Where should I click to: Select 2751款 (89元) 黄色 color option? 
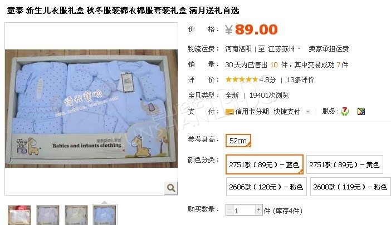344,164
